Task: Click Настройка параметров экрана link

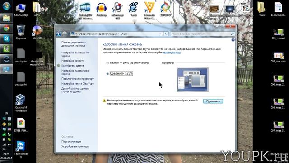Action: pyautogui.click(x=75, y=72)
